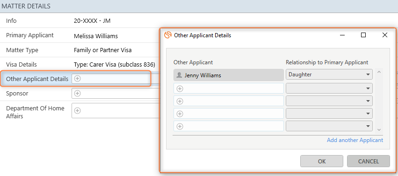
Task: Maximize the Other Applicant Details dialog
Action: point(363,35)
